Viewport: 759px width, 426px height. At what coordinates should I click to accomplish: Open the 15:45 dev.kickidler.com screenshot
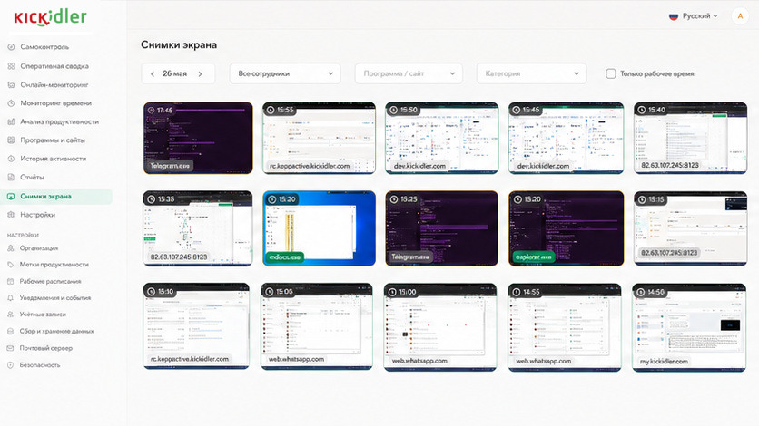566,138
